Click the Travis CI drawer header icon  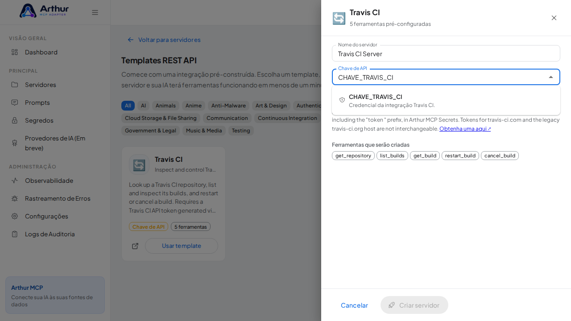click(339, 18)
